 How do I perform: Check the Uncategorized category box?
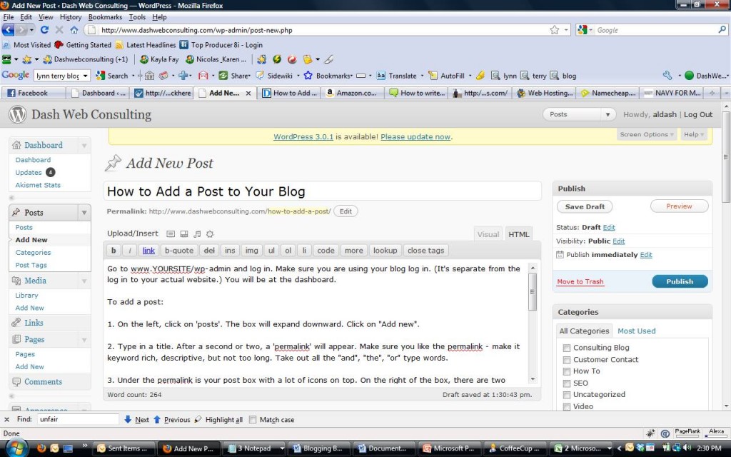tap(567, 394)
